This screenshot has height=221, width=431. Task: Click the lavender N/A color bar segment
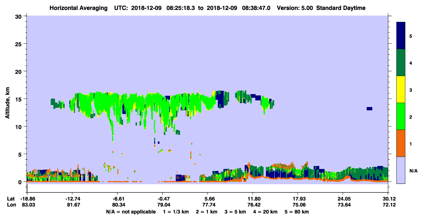pyautogui.click(x=401, y=170)
